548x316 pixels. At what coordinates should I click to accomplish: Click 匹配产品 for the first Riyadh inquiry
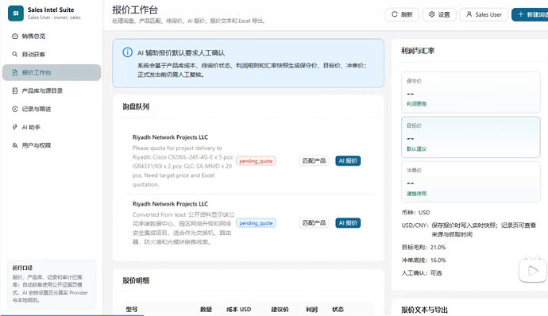click(x=314, y=161)
